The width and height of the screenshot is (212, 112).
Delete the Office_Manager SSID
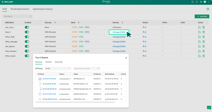click(x=203, y=41)
